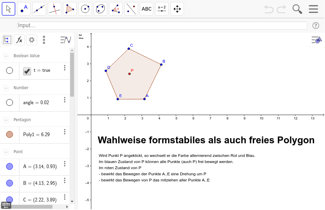
Task: Open the virtual keyboard icon
Action: pyautogui.click(x=6, y=205)
